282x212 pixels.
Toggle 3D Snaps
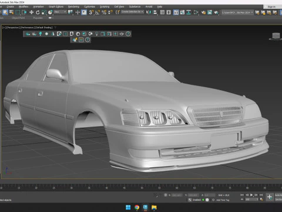point(91,12)
